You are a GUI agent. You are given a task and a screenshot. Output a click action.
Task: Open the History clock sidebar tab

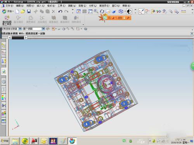coord(4,82)
